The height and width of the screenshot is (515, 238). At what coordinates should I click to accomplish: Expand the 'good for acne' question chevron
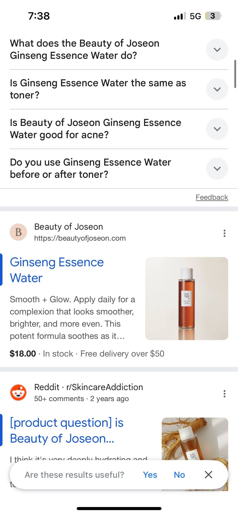(x=217, y=129)
